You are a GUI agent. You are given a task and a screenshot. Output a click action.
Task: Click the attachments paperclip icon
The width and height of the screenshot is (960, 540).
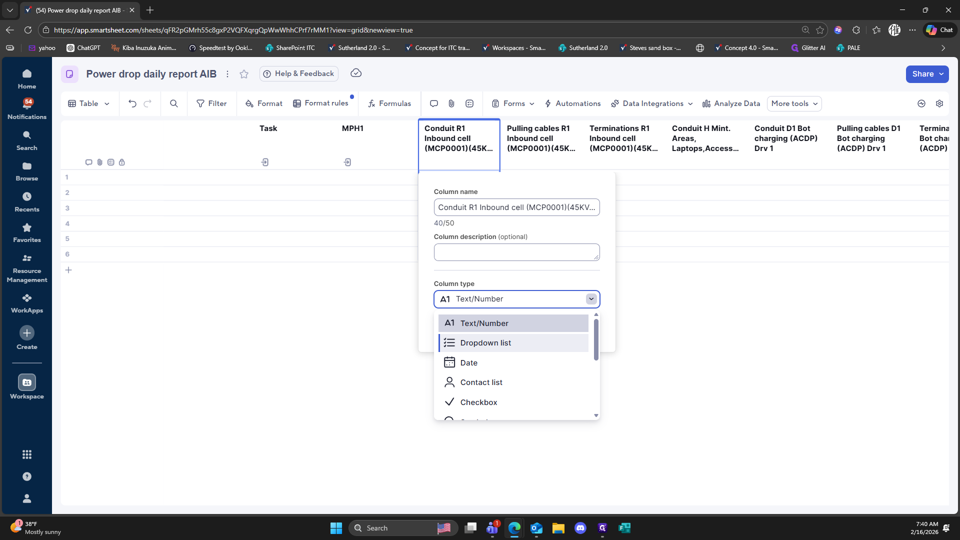point(451,103)
